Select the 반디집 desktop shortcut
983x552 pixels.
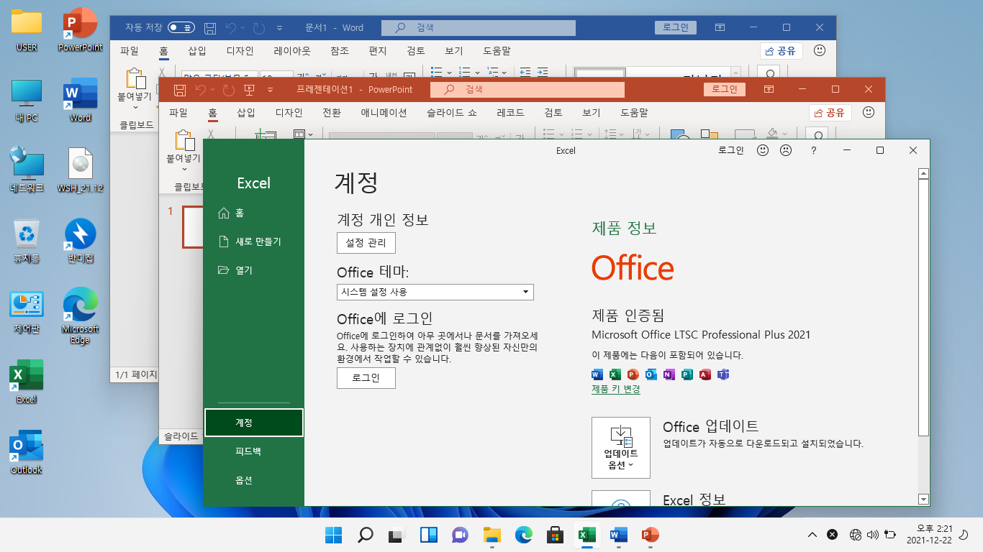[81, 241]
